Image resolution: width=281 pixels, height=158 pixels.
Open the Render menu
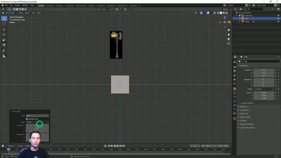[x=18, y=5]
